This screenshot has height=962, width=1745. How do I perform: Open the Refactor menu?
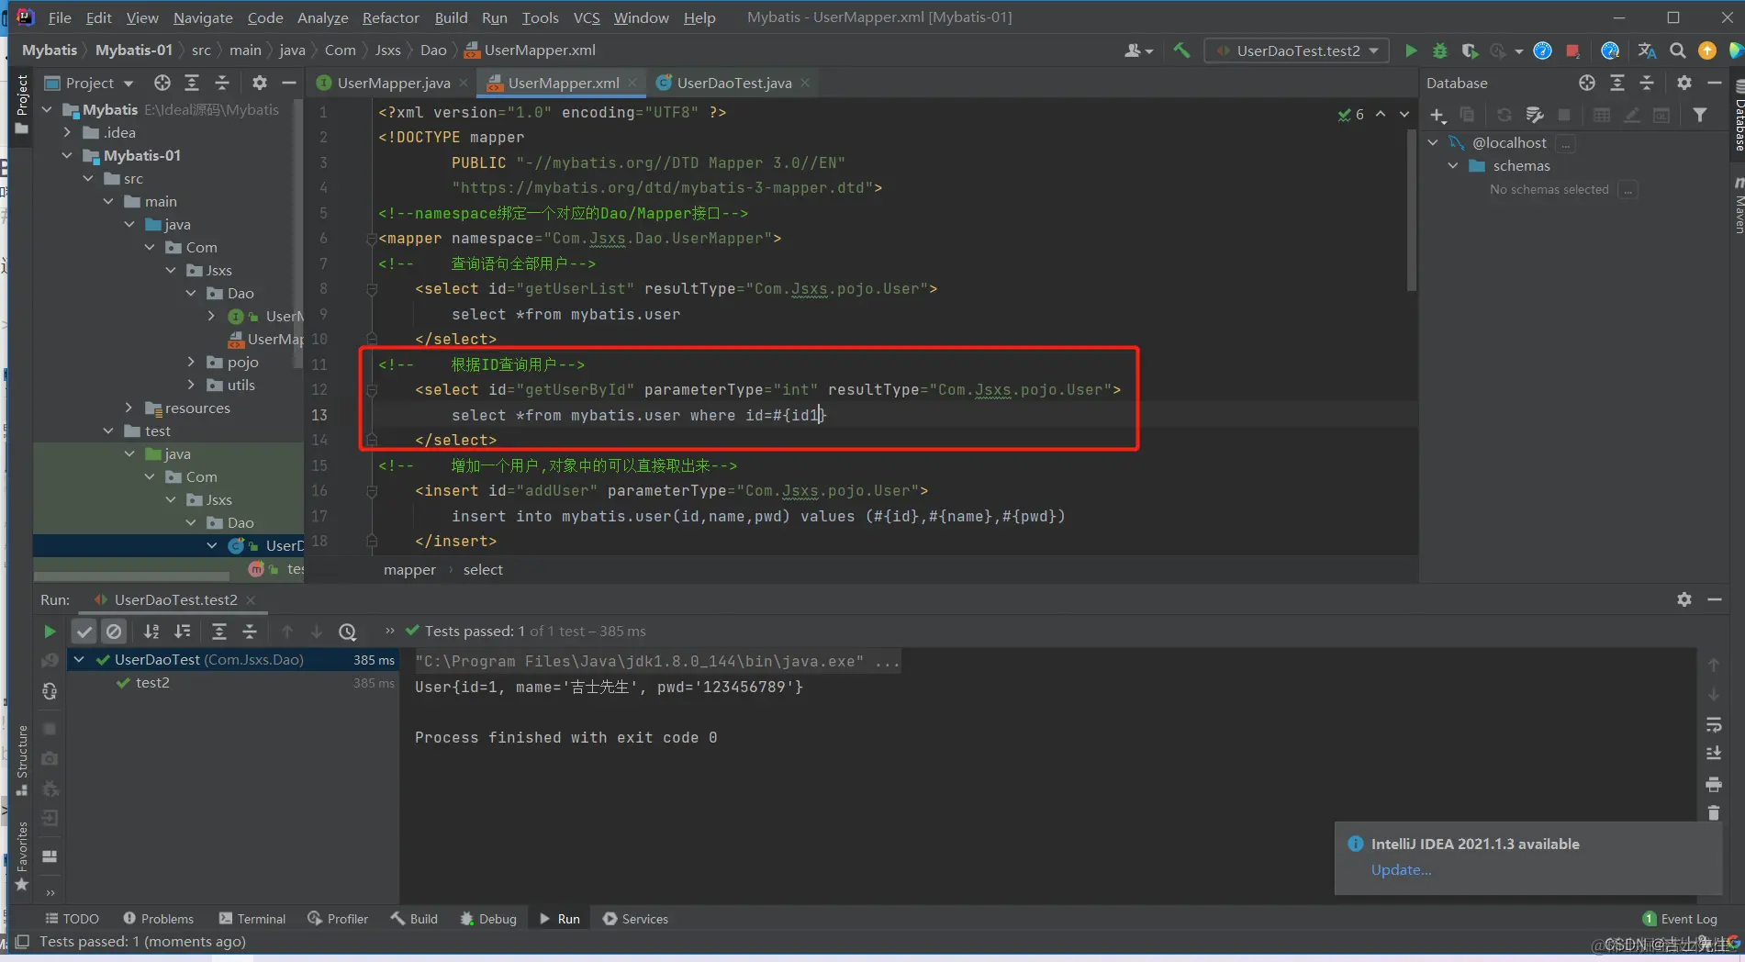point(390,17)
